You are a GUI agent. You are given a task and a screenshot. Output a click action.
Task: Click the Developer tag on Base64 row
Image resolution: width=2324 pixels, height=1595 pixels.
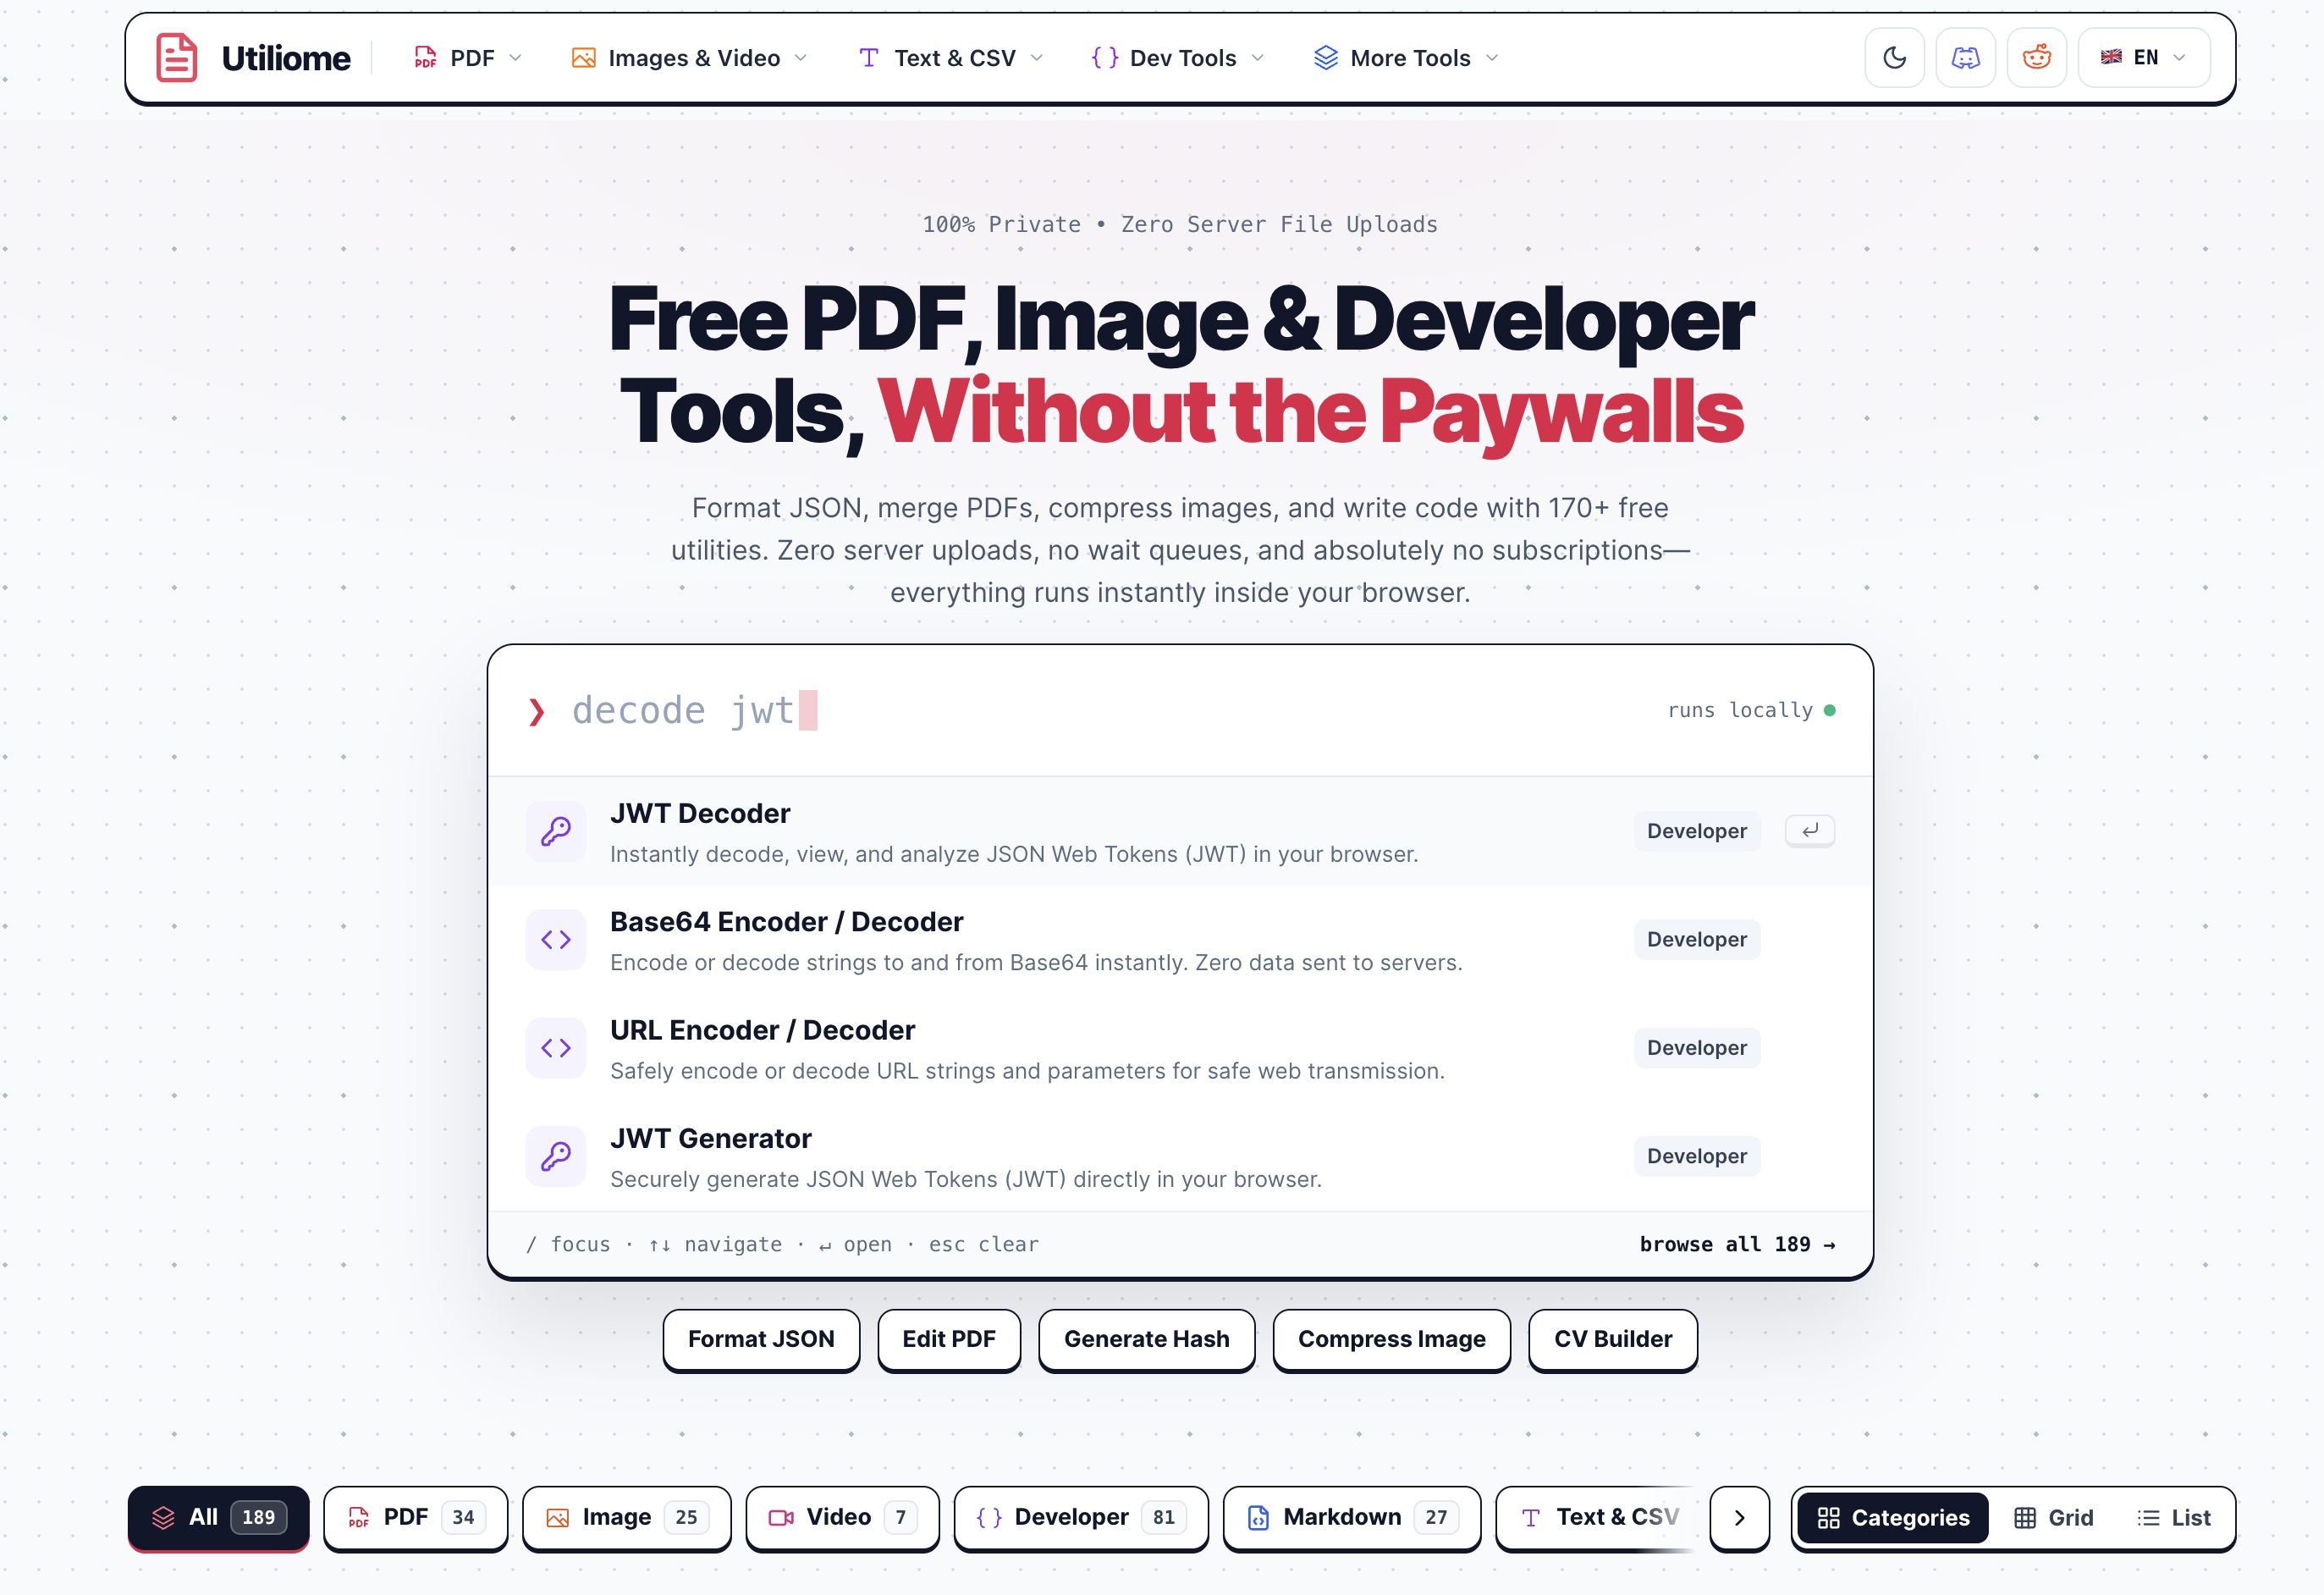point(1697,940)
